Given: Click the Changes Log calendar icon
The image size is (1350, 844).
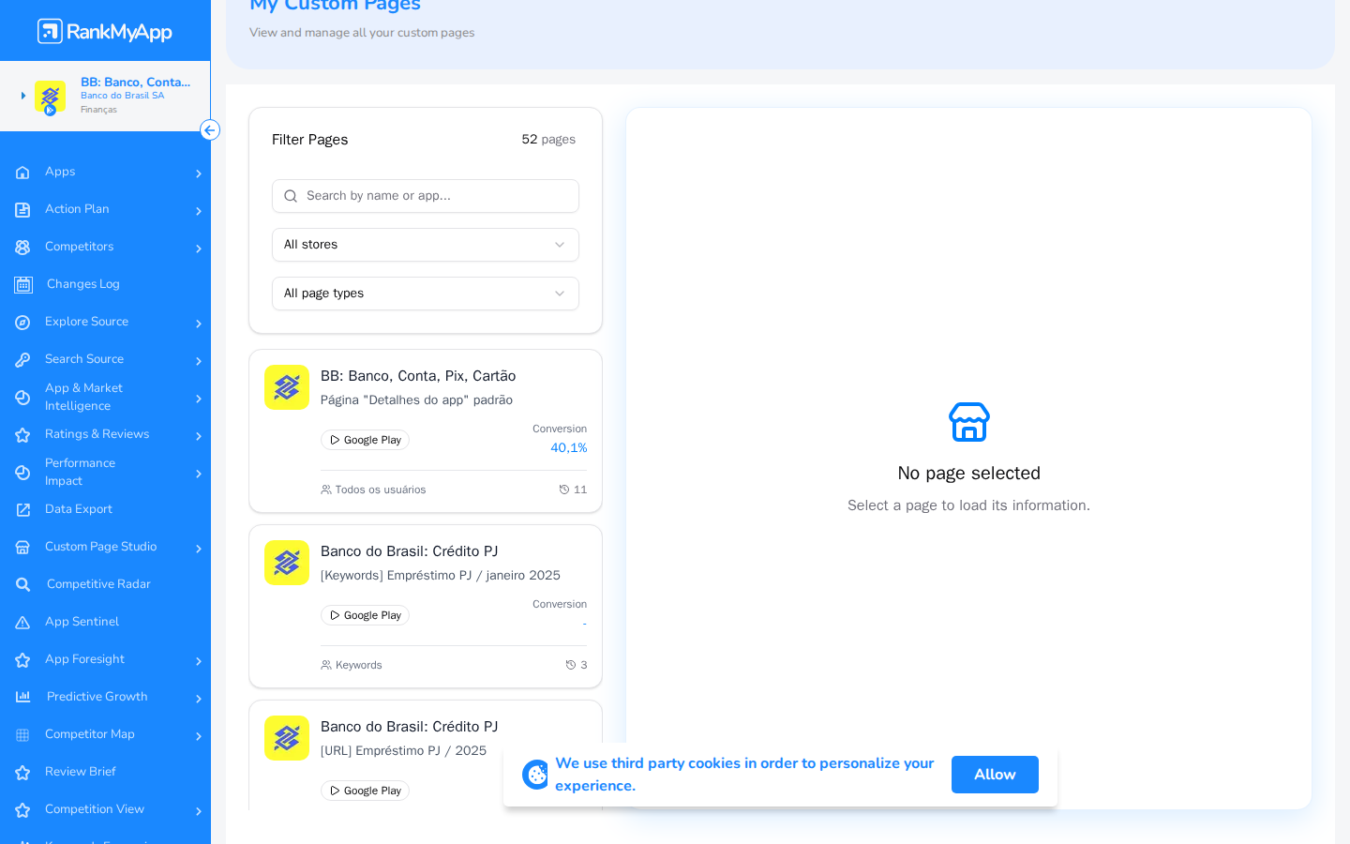Looking at the screenshot, I should [23, 284].
